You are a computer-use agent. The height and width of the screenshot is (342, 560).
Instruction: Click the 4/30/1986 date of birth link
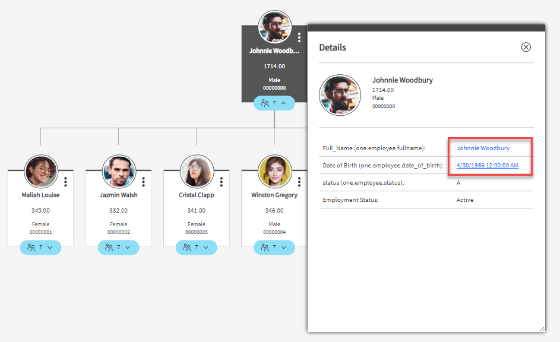[x=488, y=165]
